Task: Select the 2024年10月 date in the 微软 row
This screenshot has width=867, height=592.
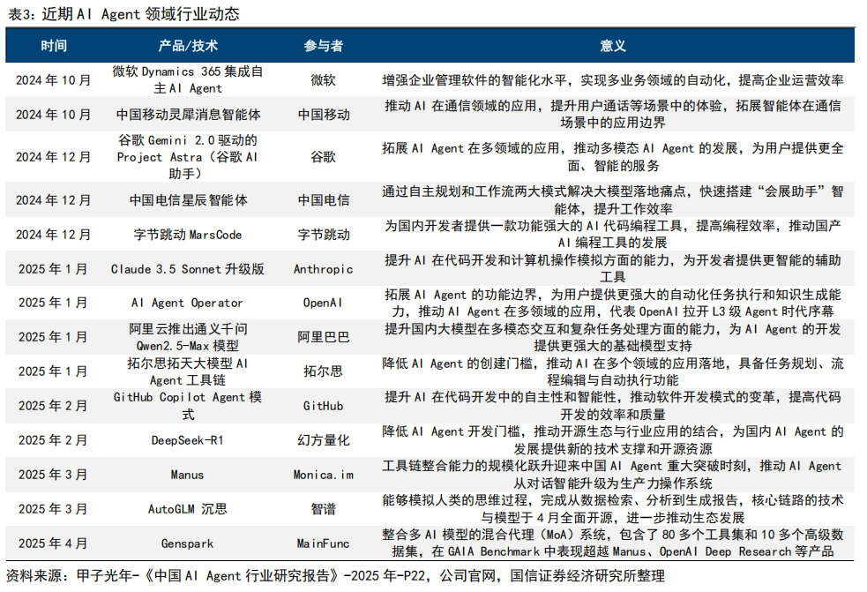Action: pyautogui.click(x=54, y=80)
